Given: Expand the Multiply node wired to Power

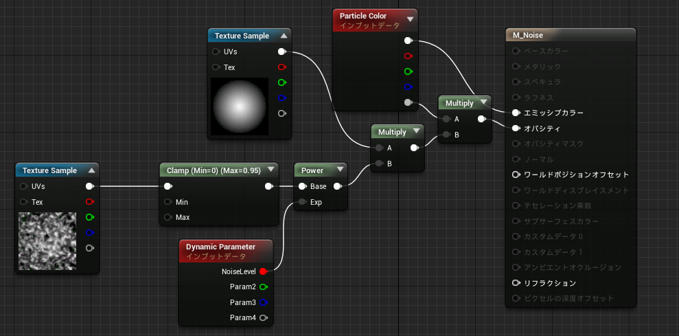Looking at the screenshot, I should tap(417, 131).
